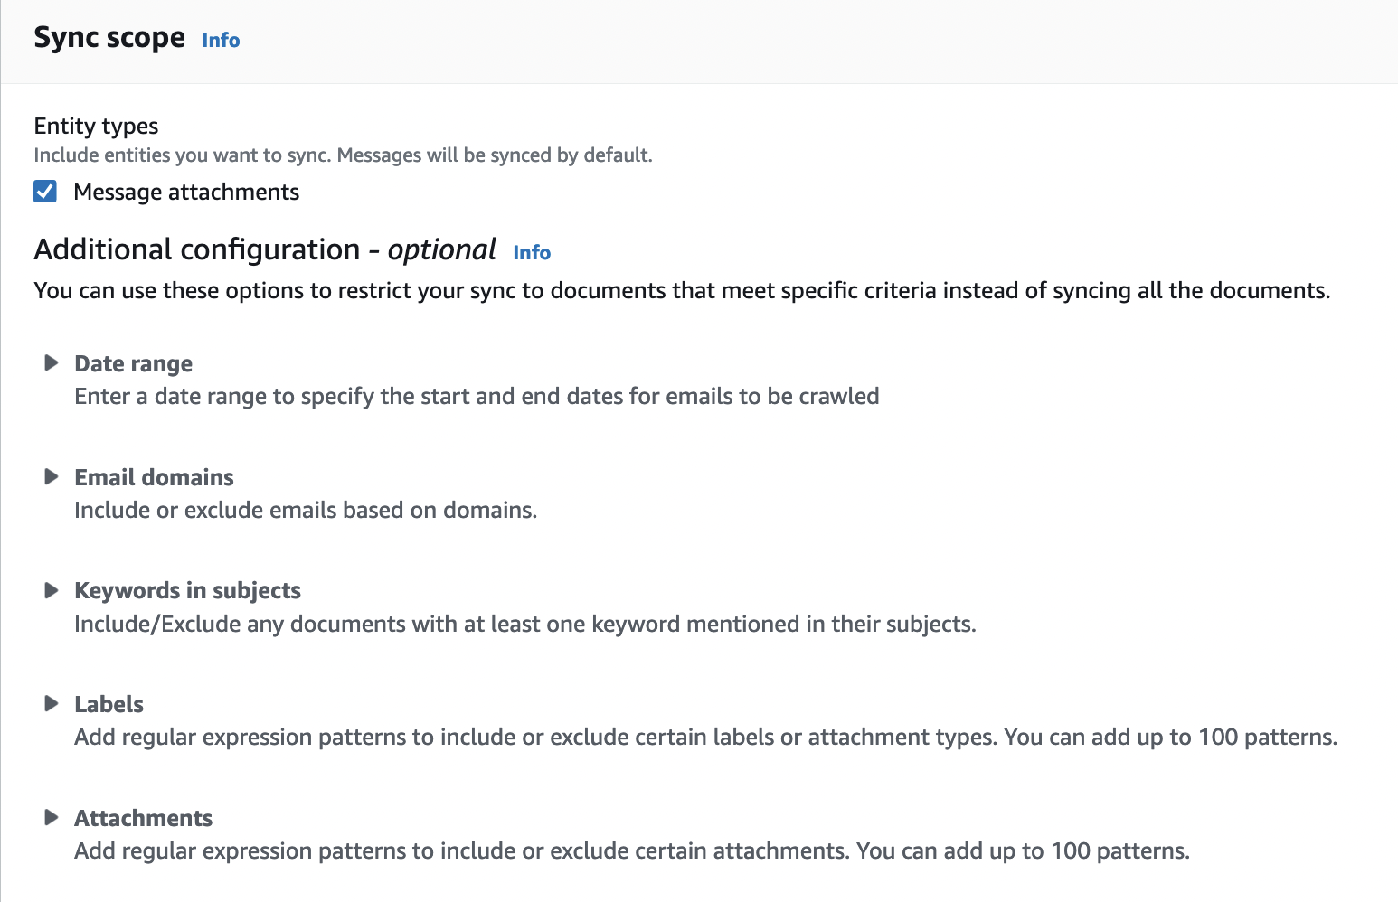Click the Keywords in subjects title

(x=187, y=591)
